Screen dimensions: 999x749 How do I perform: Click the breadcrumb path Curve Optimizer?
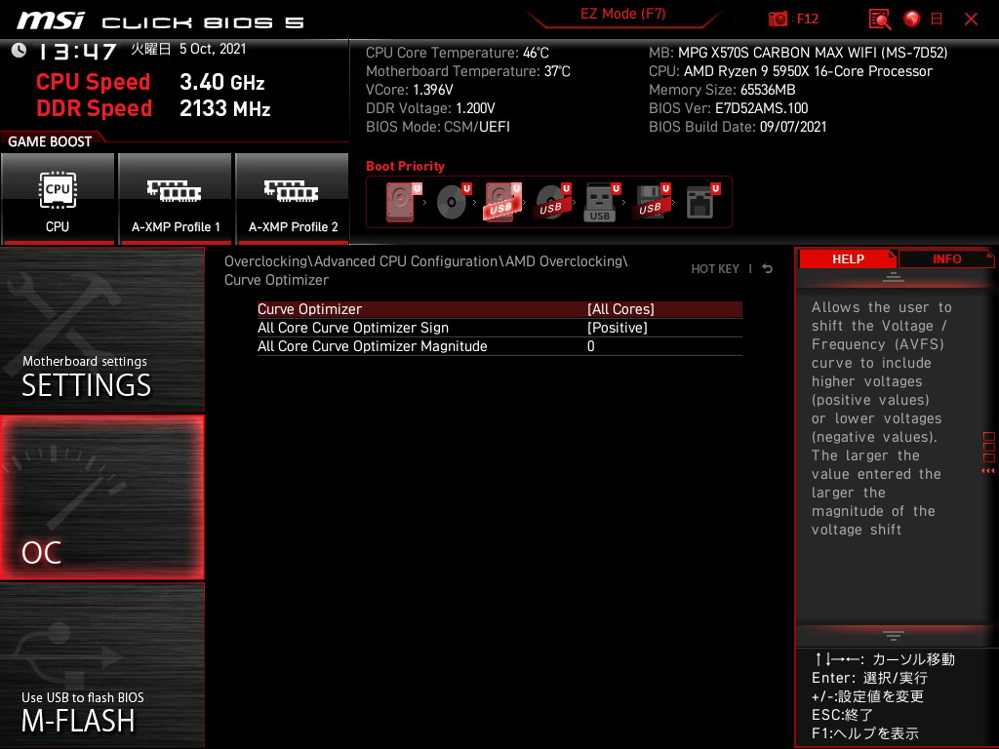(x=276, y=280)
